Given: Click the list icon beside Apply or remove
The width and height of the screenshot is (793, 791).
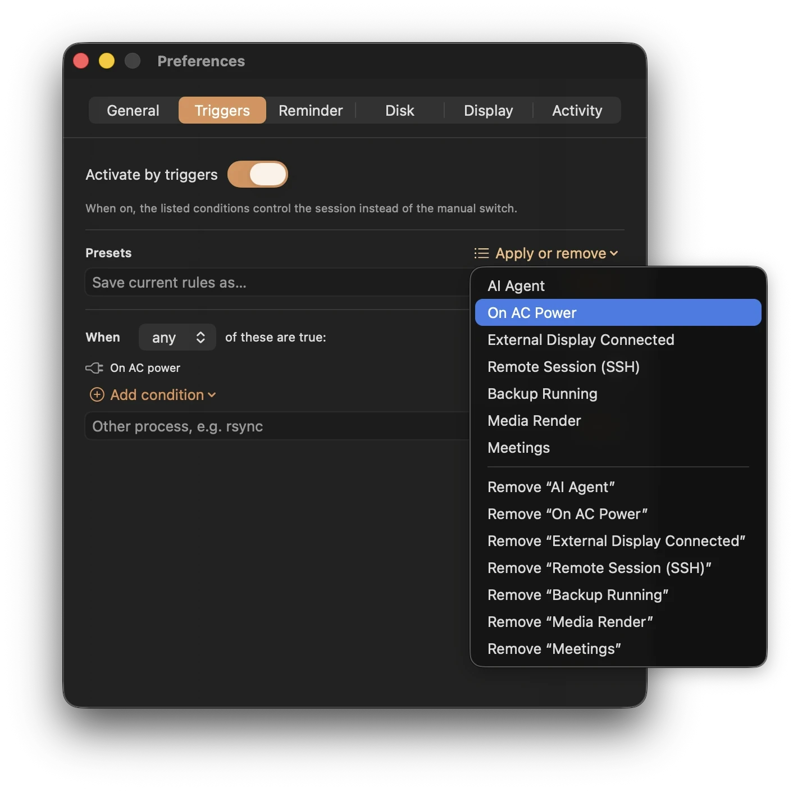Looking at the screenshot, I should pyautogui.click(x=481, y=253).
